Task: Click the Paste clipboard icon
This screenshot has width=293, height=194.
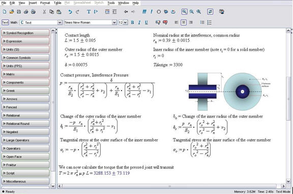Action: (59, 12)
